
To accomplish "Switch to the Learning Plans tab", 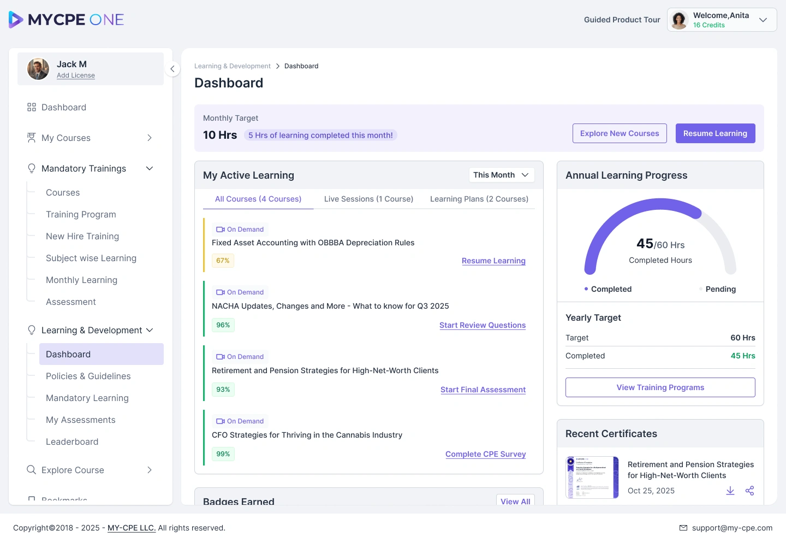I will 479,199.
